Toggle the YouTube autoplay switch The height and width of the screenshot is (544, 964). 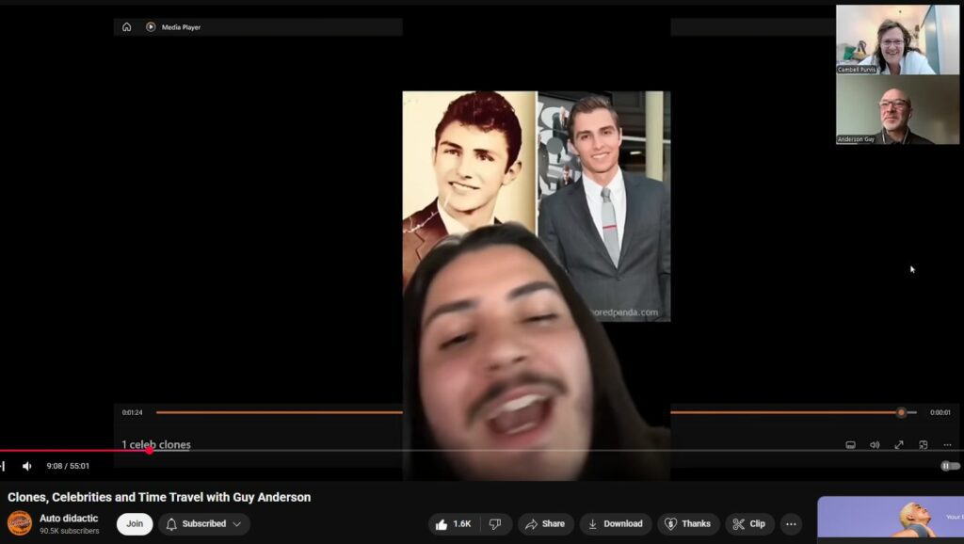pos(950,466)
